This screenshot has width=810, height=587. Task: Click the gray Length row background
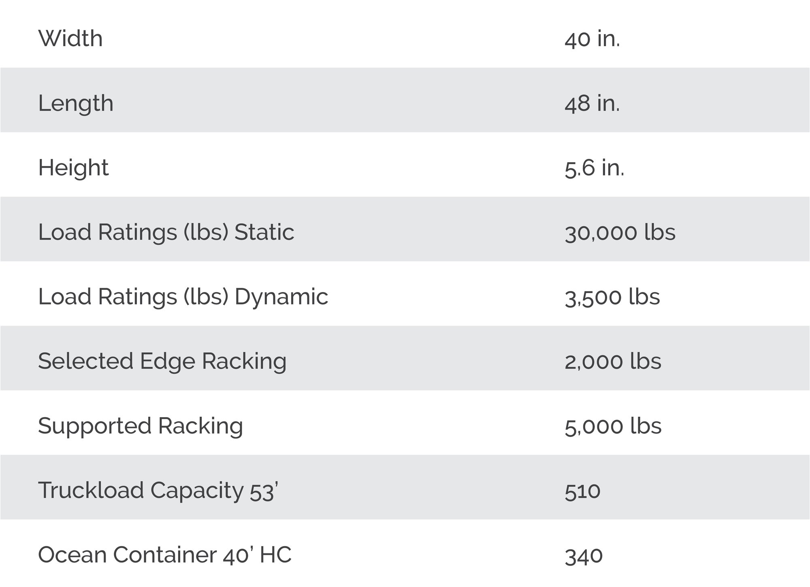[x=405, y=100]
